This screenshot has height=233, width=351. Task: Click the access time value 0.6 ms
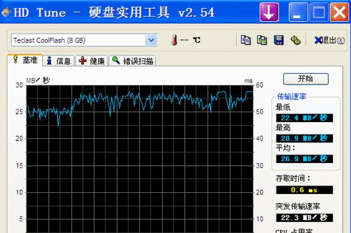(304, 190)
